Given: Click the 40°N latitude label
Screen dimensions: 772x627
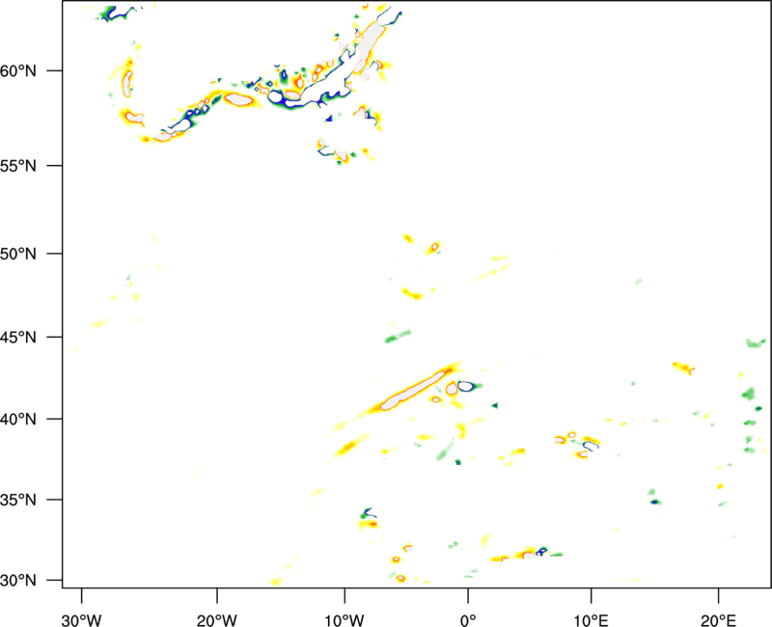Looking at the screenshot, I should 18,420.
